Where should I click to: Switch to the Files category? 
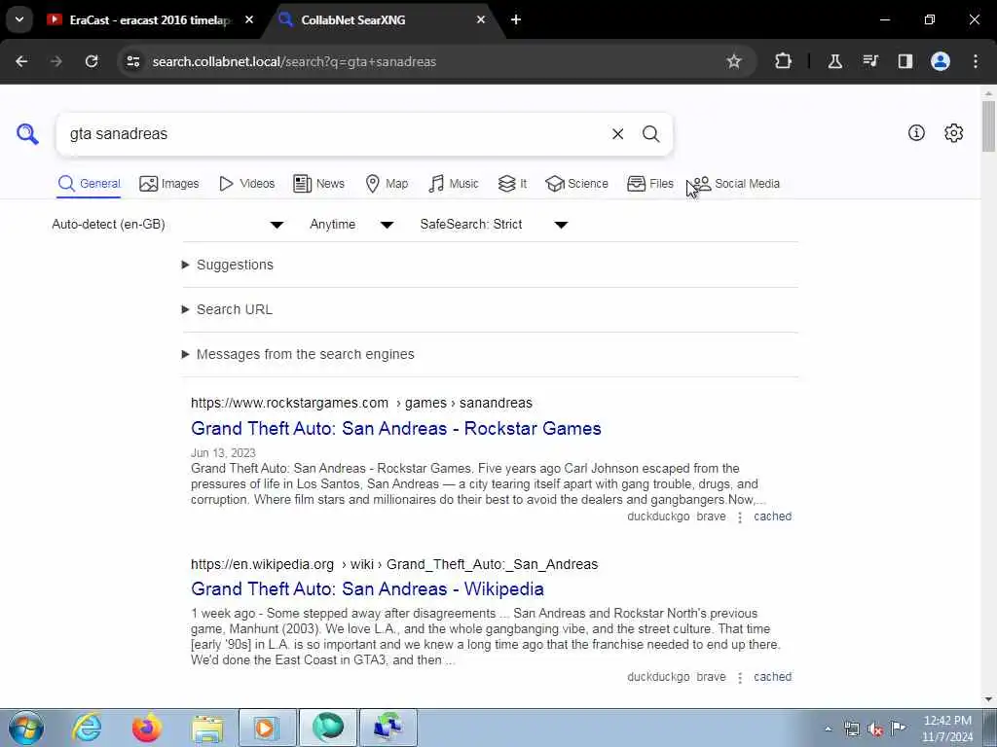point(649,184)
